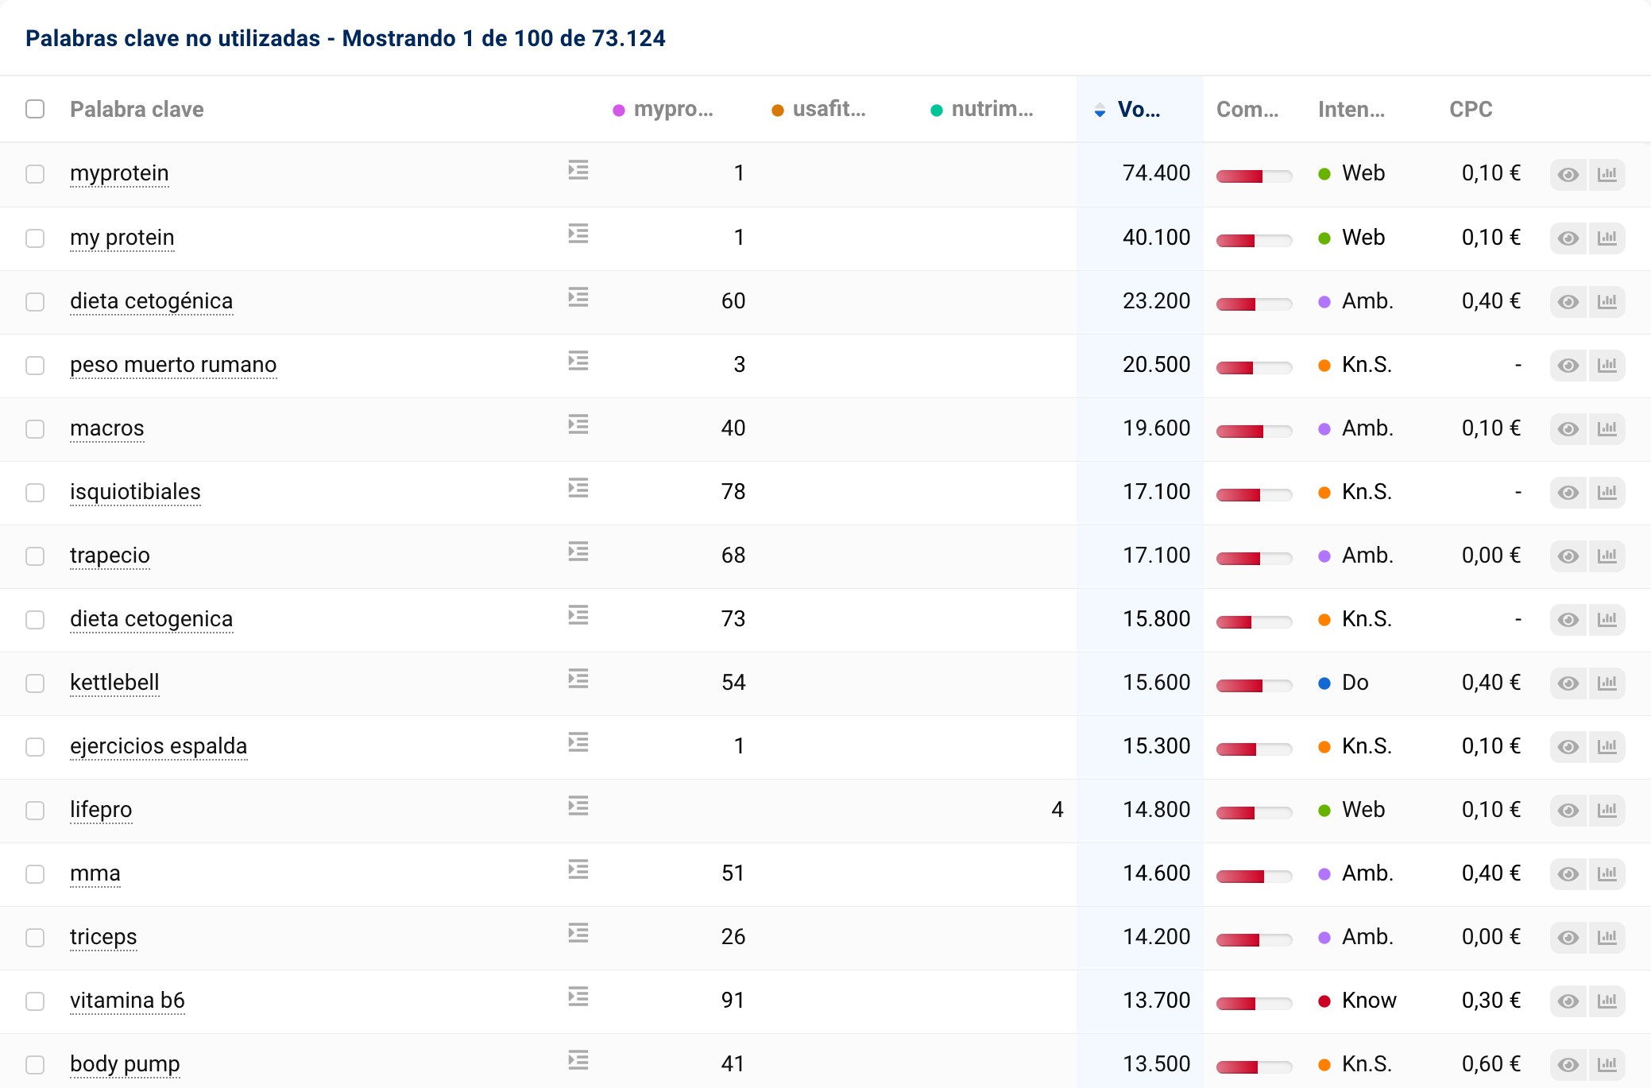Click the CPC column header
Image resolution: width=1651 pixels, height=1088 pixels.
click(x=1470, y=110)
